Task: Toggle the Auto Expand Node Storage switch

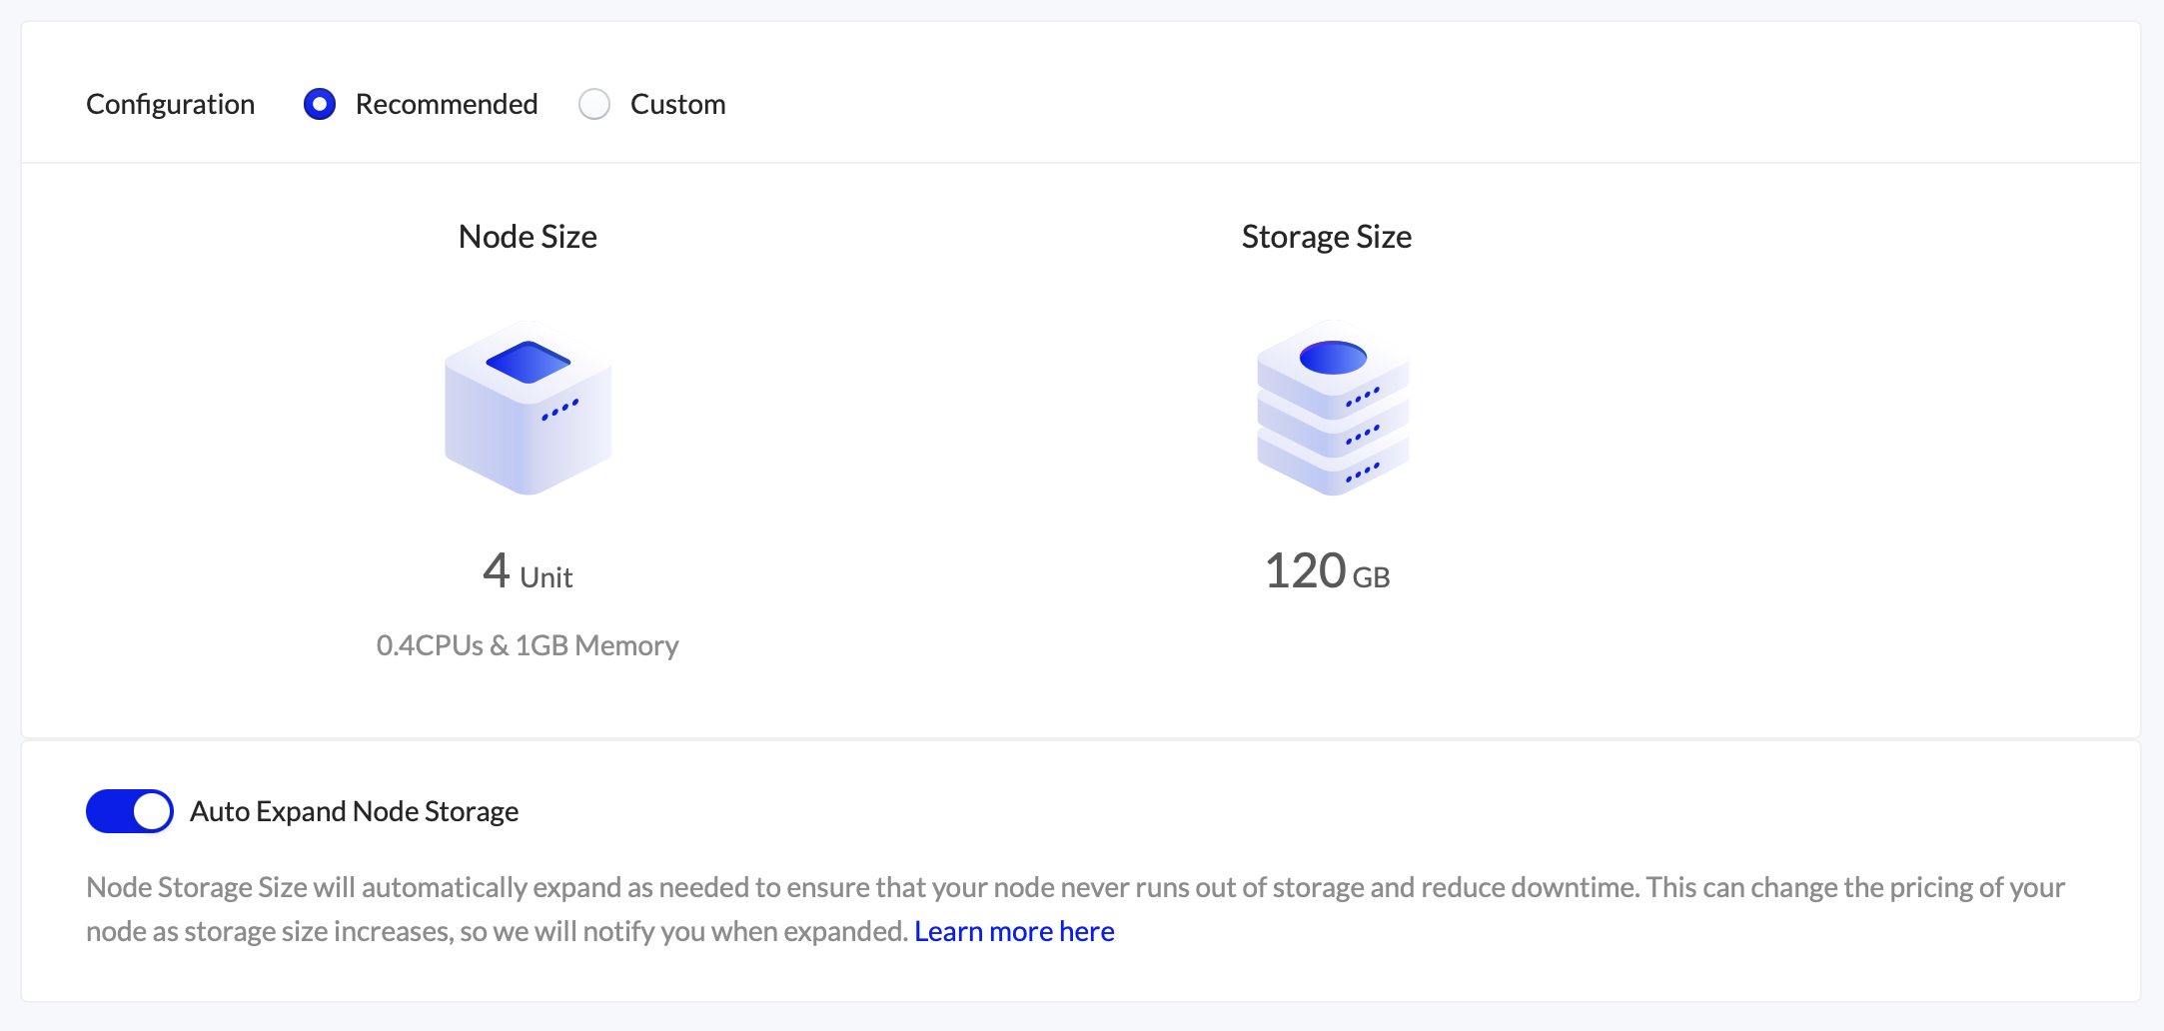Action: [x=130, y=811]
